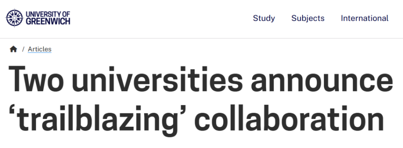Image resolution: width=403 pixels, height=148 pixels.
Task: Follow the Articles breadcrumb link
Action: [40, 49]
